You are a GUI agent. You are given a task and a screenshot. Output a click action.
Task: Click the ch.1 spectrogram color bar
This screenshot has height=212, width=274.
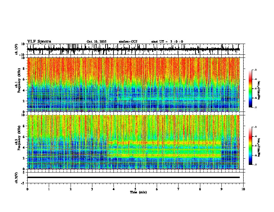click(x=250, y=88)
